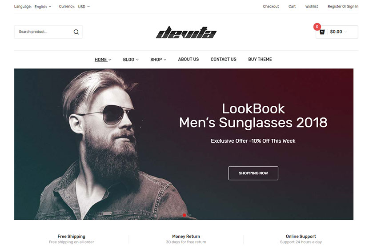Focus the Search product field

[x=44, y=32]
